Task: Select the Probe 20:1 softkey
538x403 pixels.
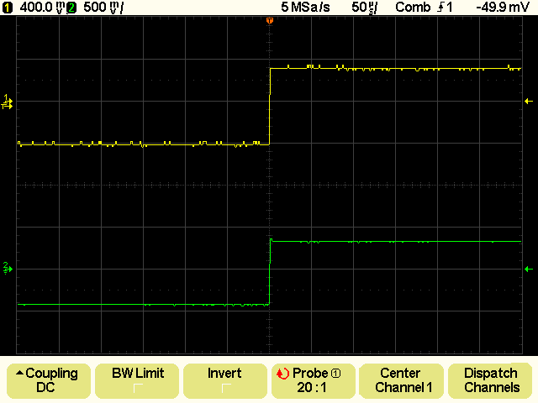Action: coord(313,380)
